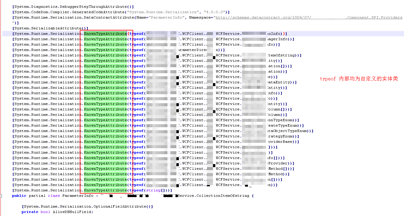Screen dimensions: 404x216
Task: Click the arameterDire typeof line
Action: point(119,50)
